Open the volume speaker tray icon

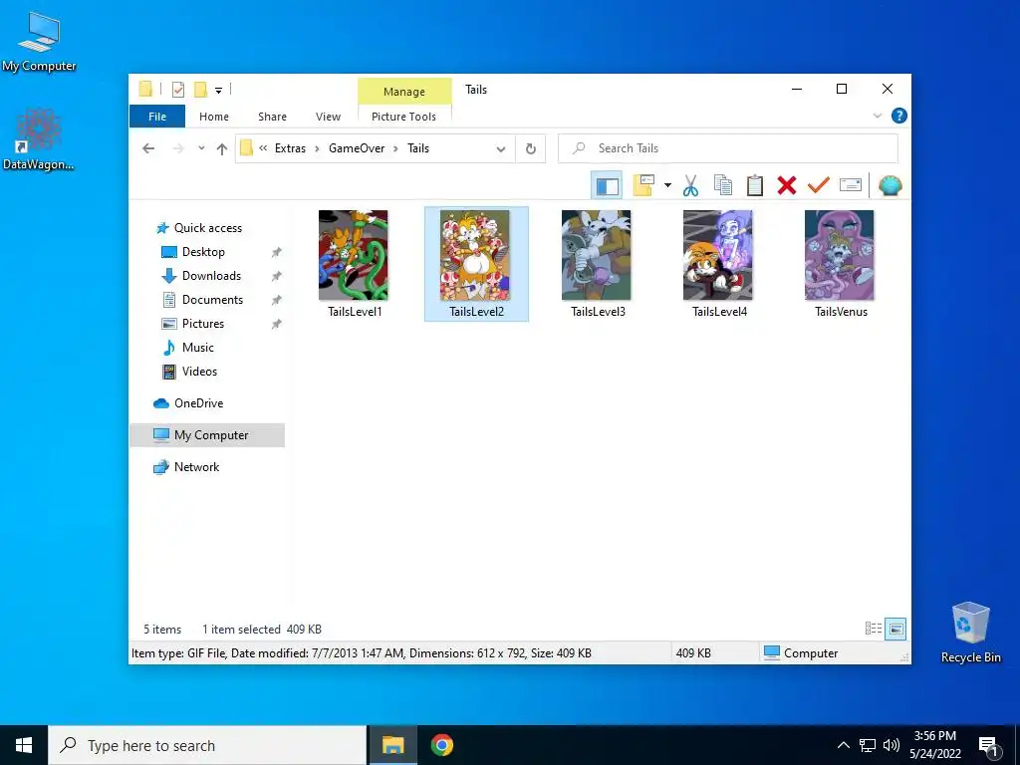pyautogui.click(x=892, y=745)
